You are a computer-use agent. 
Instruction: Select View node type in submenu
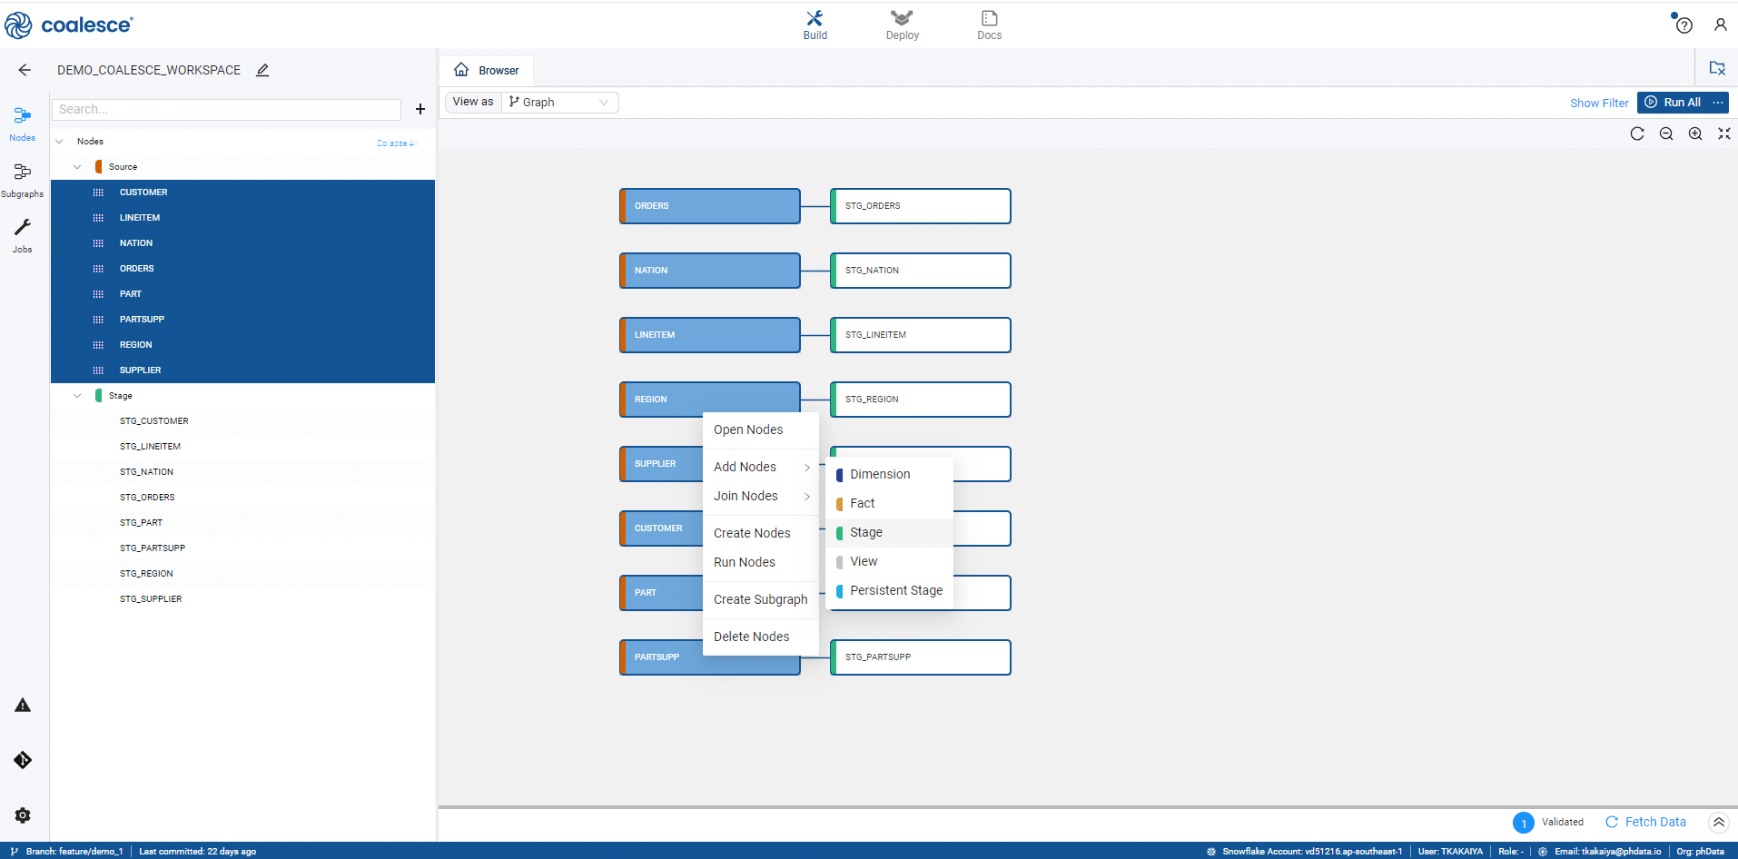tap(890, 561)
